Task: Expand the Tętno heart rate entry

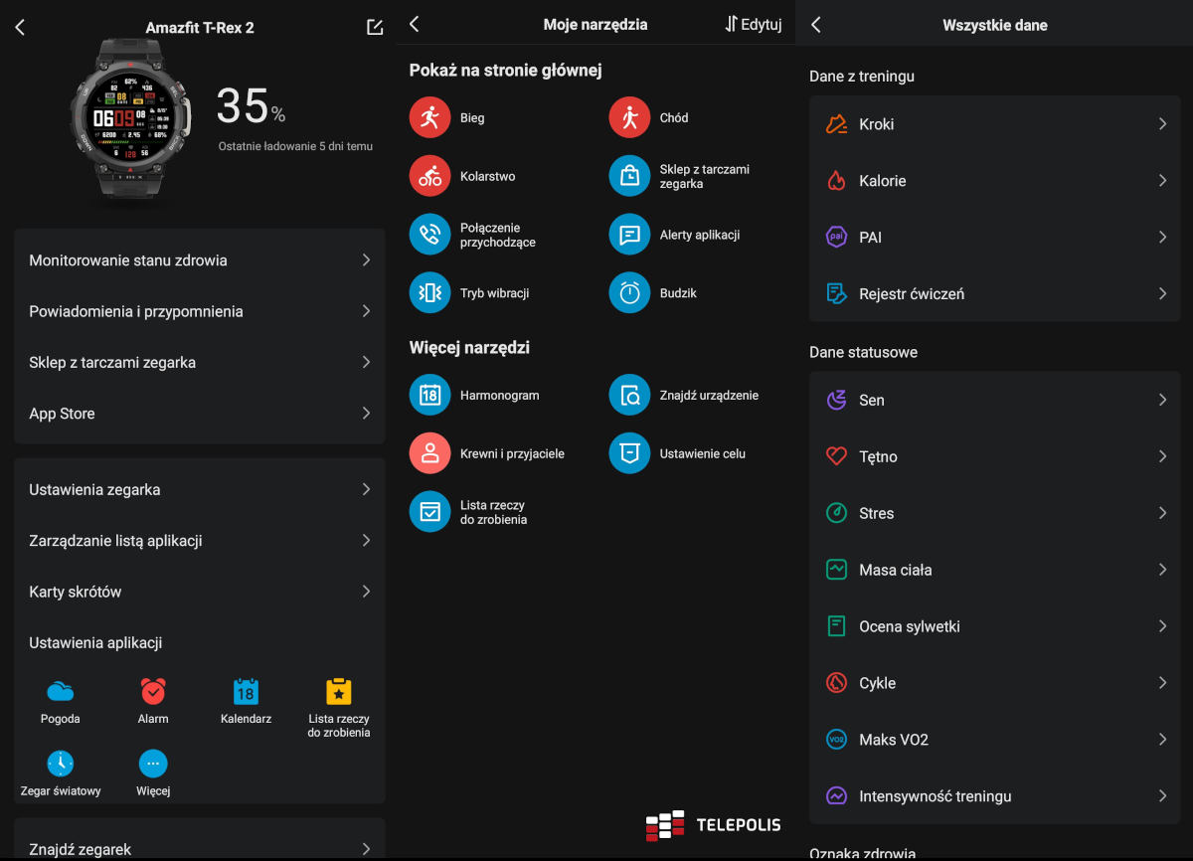Action: tap(994, 457)
